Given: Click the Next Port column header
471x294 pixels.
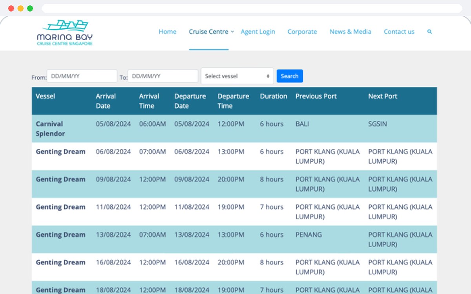Looking at the screenshot, I should click(x=383, y=96).
